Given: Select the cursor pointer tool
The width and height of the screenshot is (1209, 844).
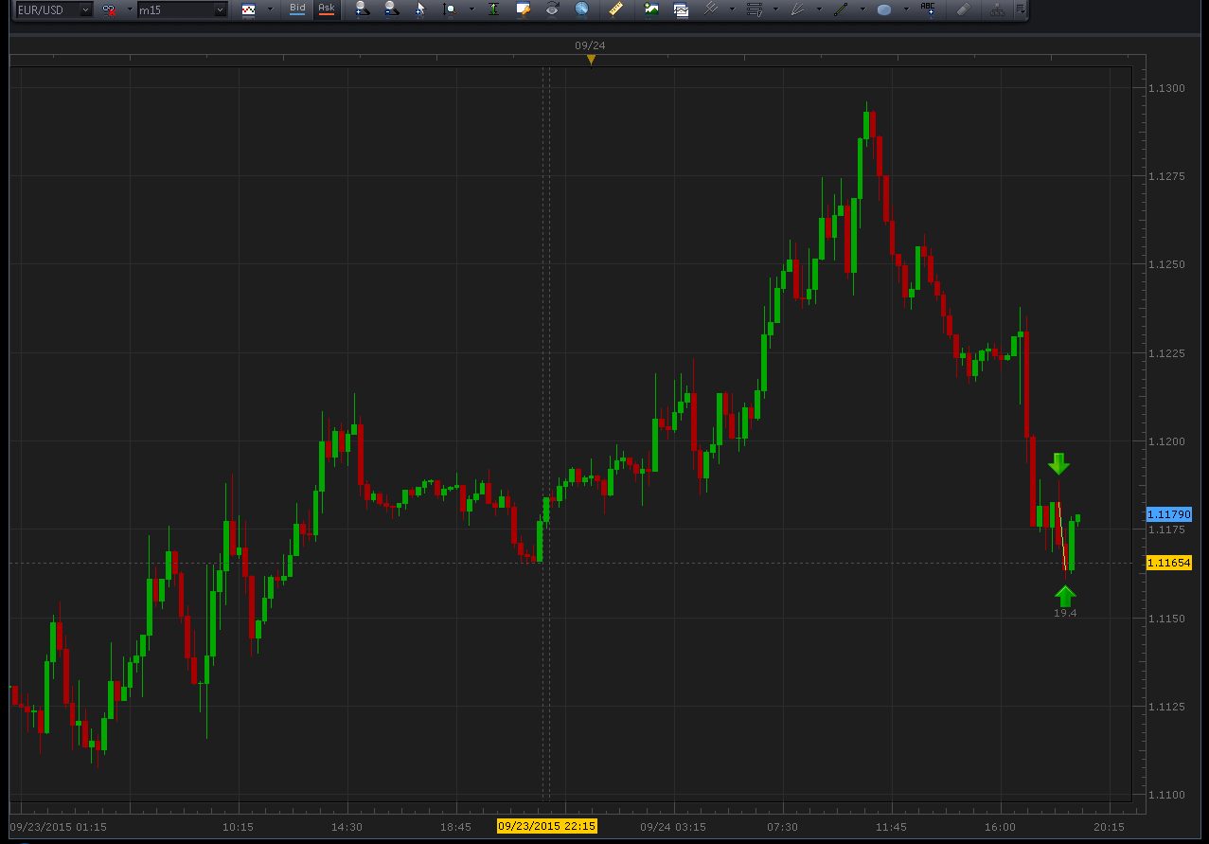Looking at the screenshot, I should pos(419,9).
